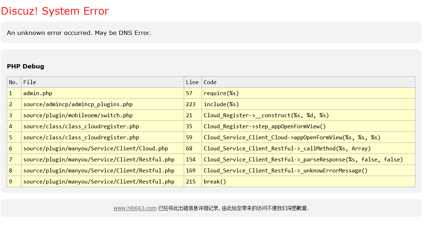435x238 pixels.
Task: Select the require(%s) code cell
Action: coord(308,93)
